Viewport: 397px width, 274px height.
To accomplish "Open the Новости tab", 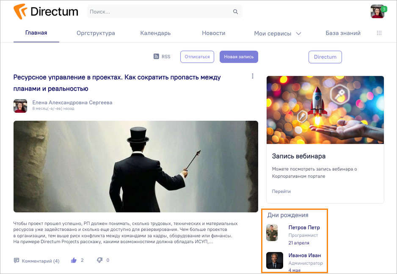I will point(213,33).
